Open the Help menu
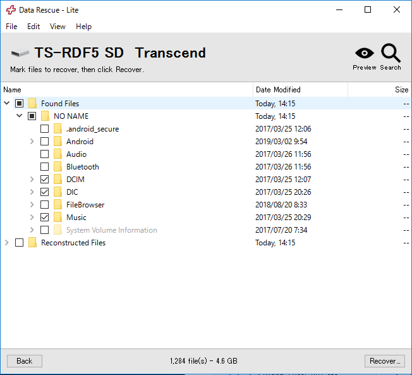 point(84,27)
